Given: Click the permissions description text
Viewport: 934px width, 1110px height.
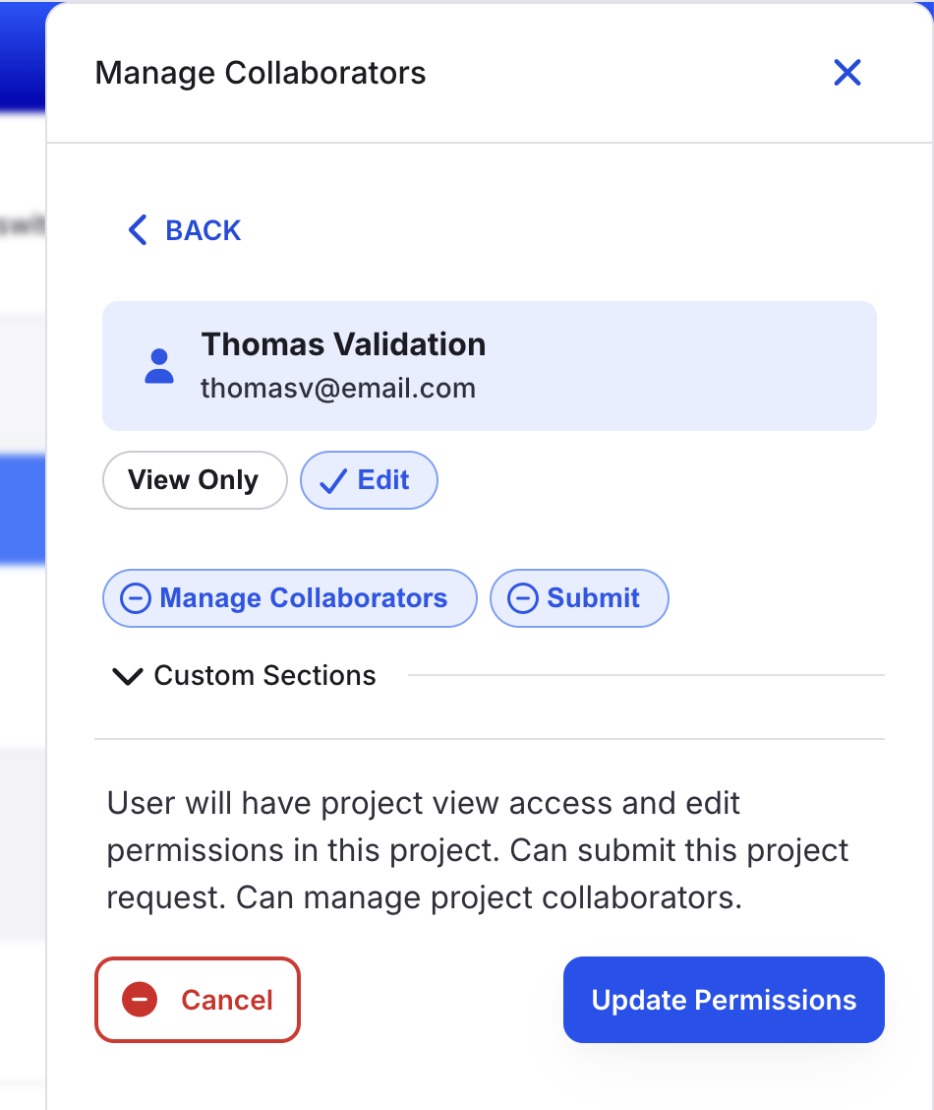Looking at the screenshot, I should pos(477,850).
